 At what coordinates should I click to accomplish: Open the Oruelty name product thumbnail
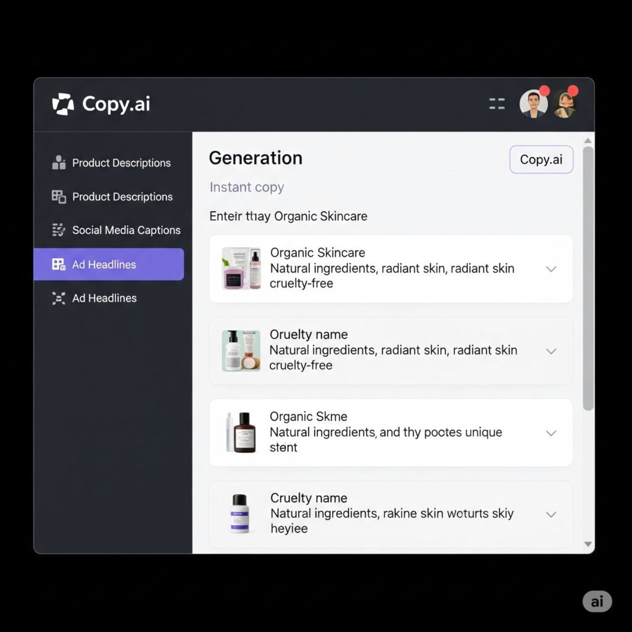click(x=241, y=351)
